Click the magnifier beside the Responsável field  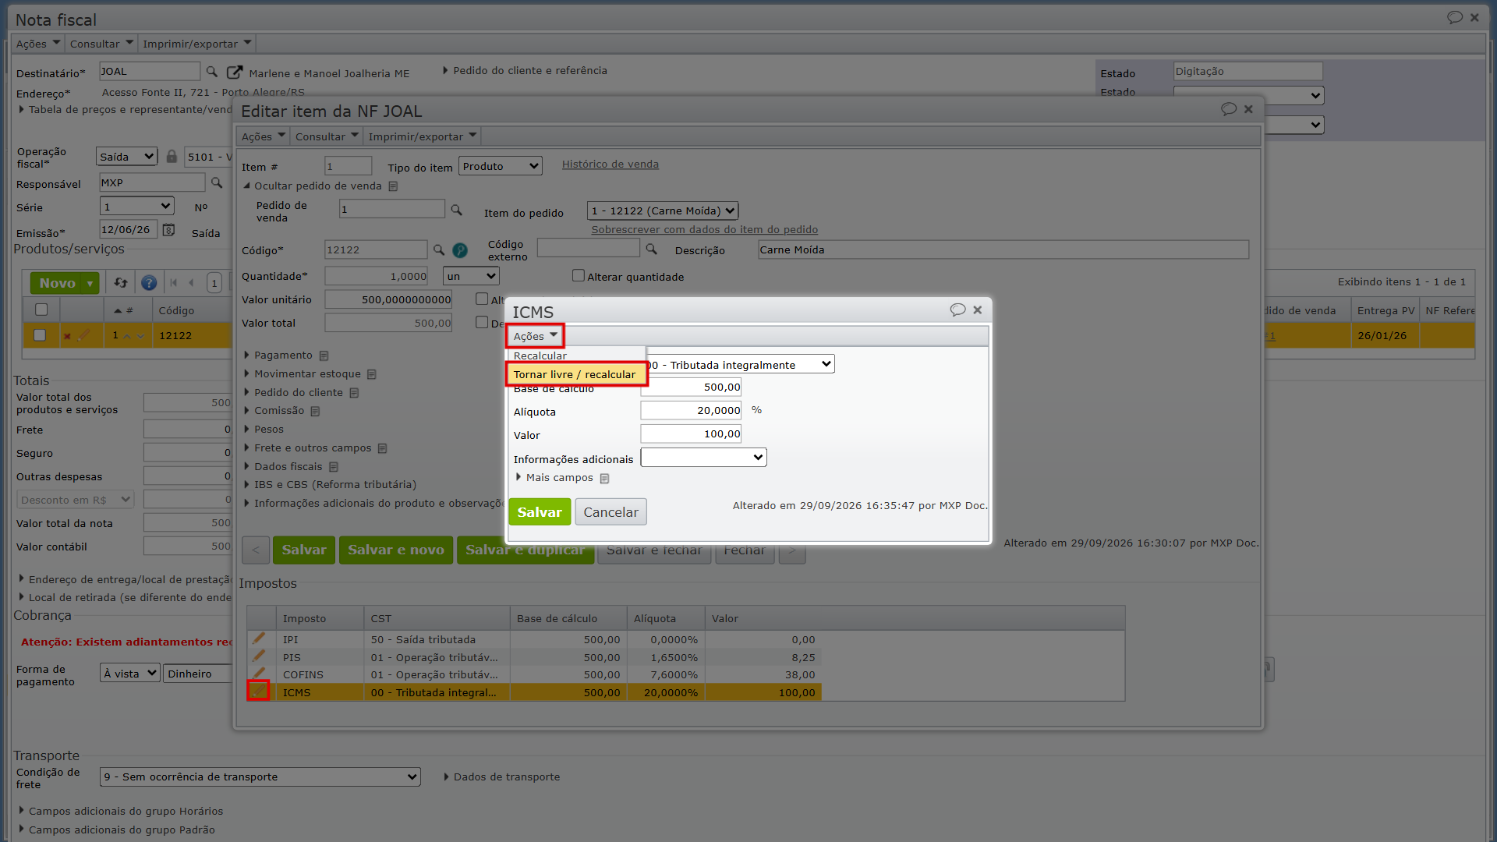(x=217, y=182)
